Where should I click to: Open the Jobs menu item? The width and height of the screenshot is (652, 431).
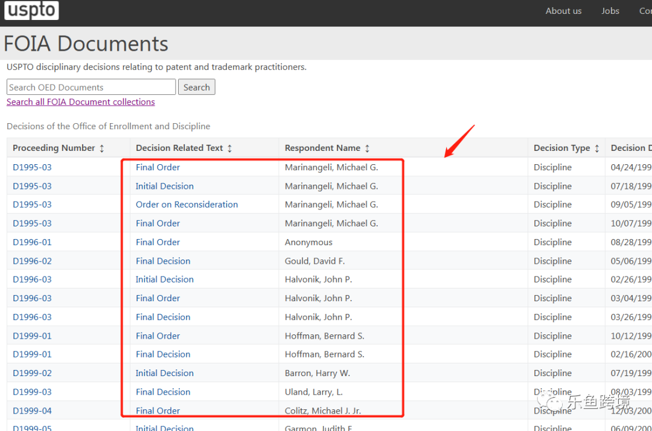coord(610,11)
